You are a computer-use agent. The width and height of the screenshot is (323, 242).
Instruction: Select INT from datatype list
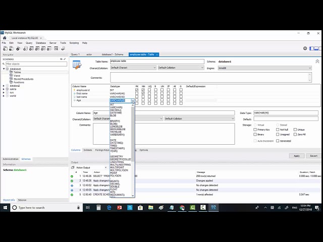(x=112, y=105)
